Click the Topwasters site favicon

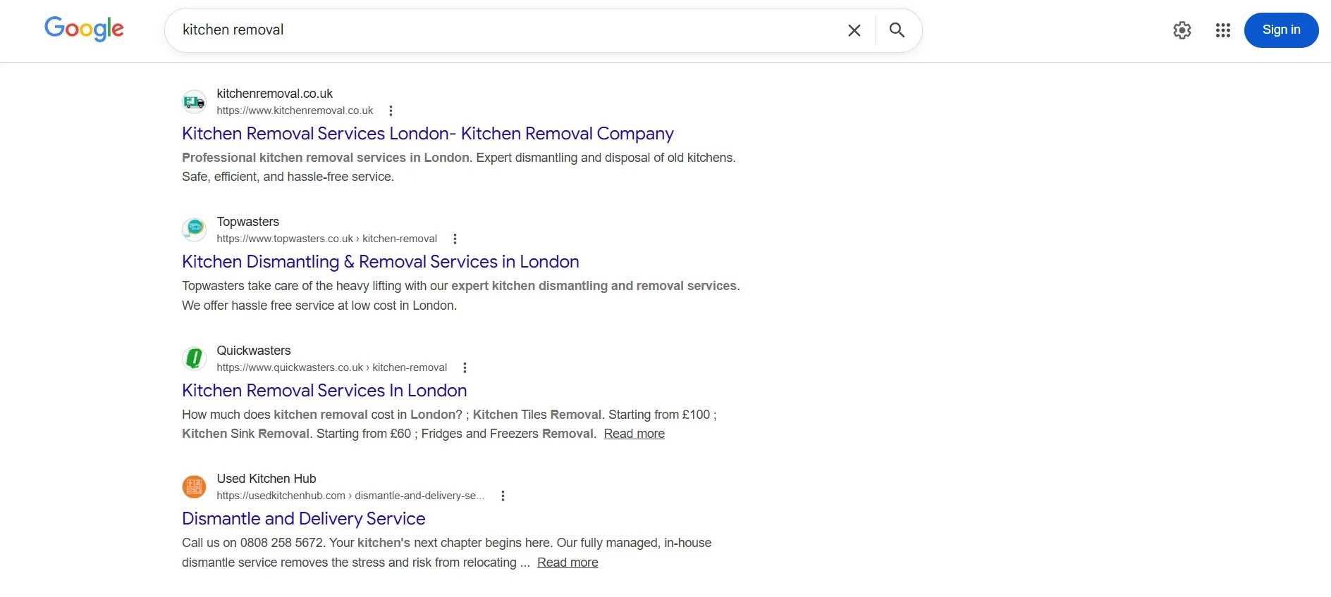pos(194,230)
